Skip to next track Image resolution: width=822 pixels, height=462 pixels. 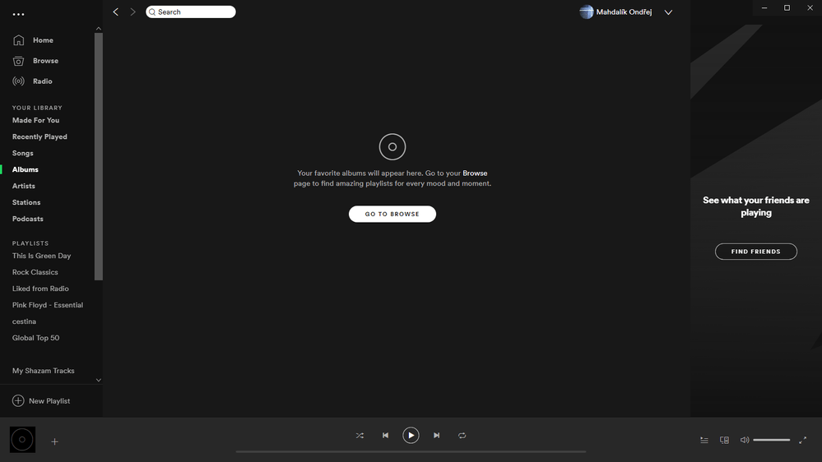(436, 436)
